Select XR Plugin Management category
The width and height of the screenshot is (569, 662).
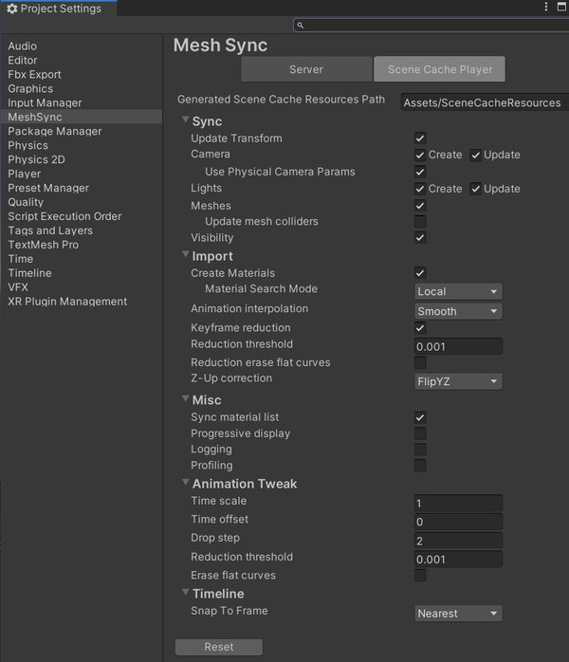click(66, 302)
